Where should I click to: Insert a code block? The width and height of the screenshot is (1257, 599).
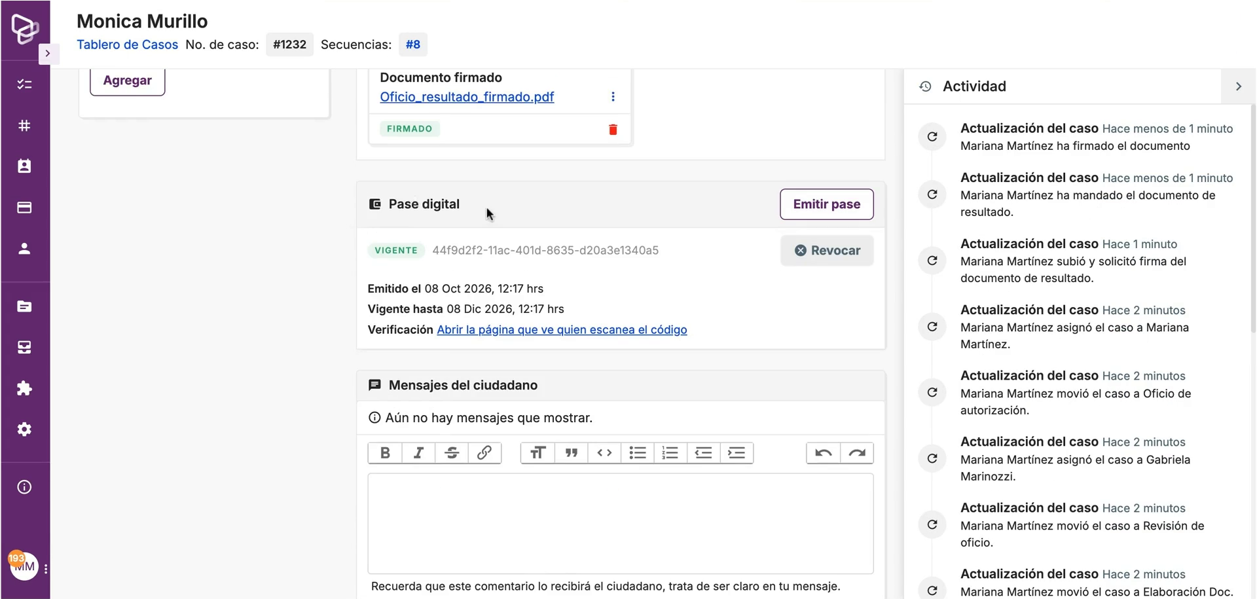(x=604, y=453)
